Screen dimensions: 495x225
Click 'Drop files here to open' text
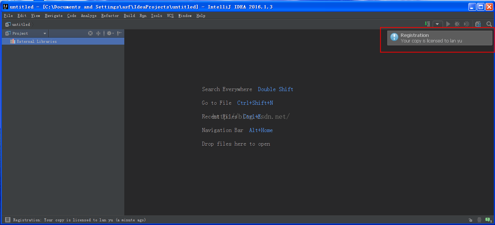(x=236, y=144)
